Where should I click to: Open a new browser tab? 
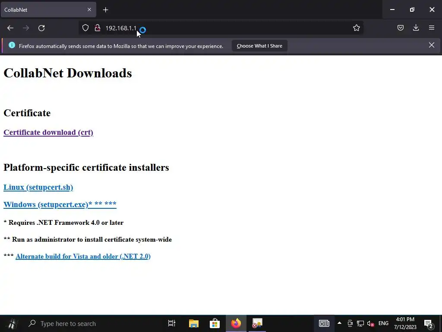point(105,10)
